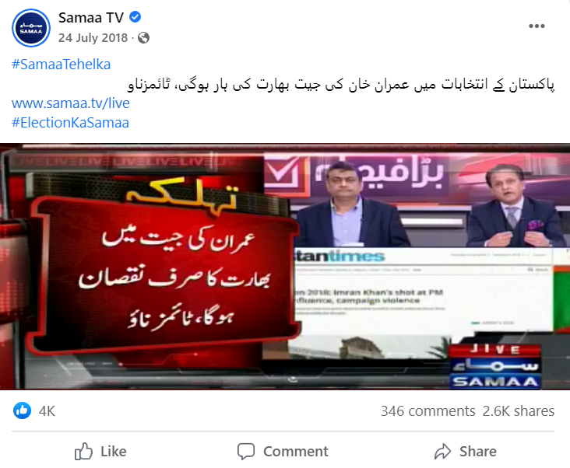Open the Samaa news video thumbnail
Viewport: 570px width, 468px height.
click(x=285, y=267)
